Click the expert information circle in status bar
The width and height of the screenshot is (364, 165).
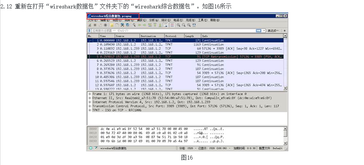pyautogui.click(x=90, y=148)
